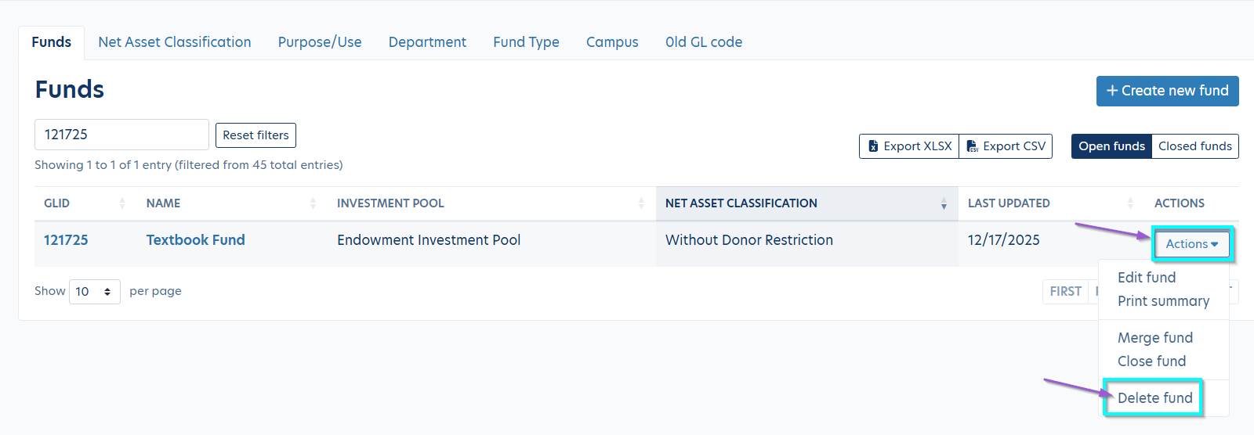The height and width of the screenshot is (435, 1254).
Task: Sort by LAST UPDATED column arrows
Action: 1130,203
